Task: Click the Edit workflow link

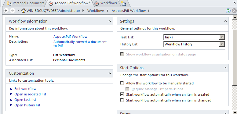Action: coord(25,89)
